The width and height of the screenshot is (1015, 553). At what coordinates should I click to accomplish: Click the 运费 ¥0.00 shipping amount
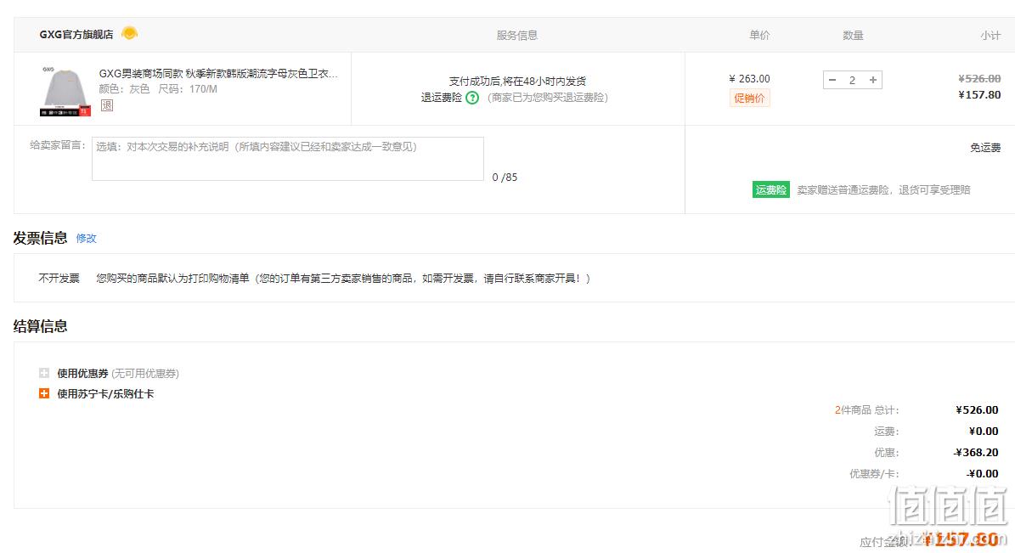coord(984,432)
